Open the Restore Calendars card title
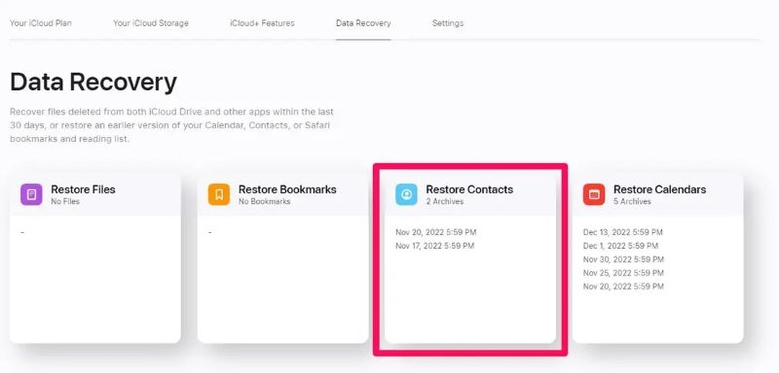Viewport: 779px width, 373px height. pos(660,189)
